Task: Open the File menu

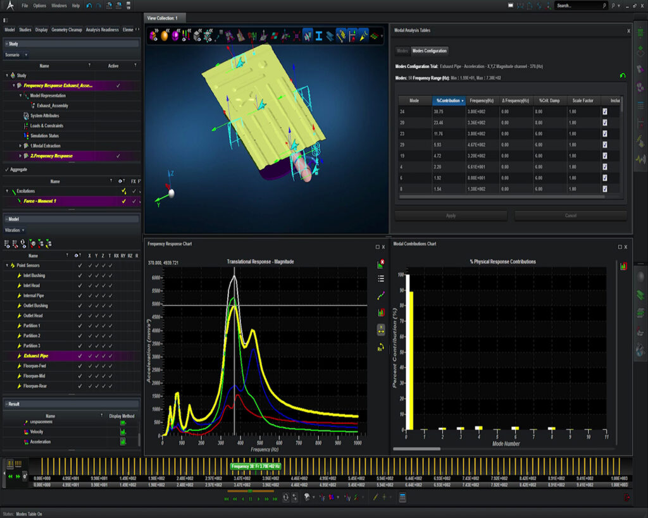Action: (25, 6)
